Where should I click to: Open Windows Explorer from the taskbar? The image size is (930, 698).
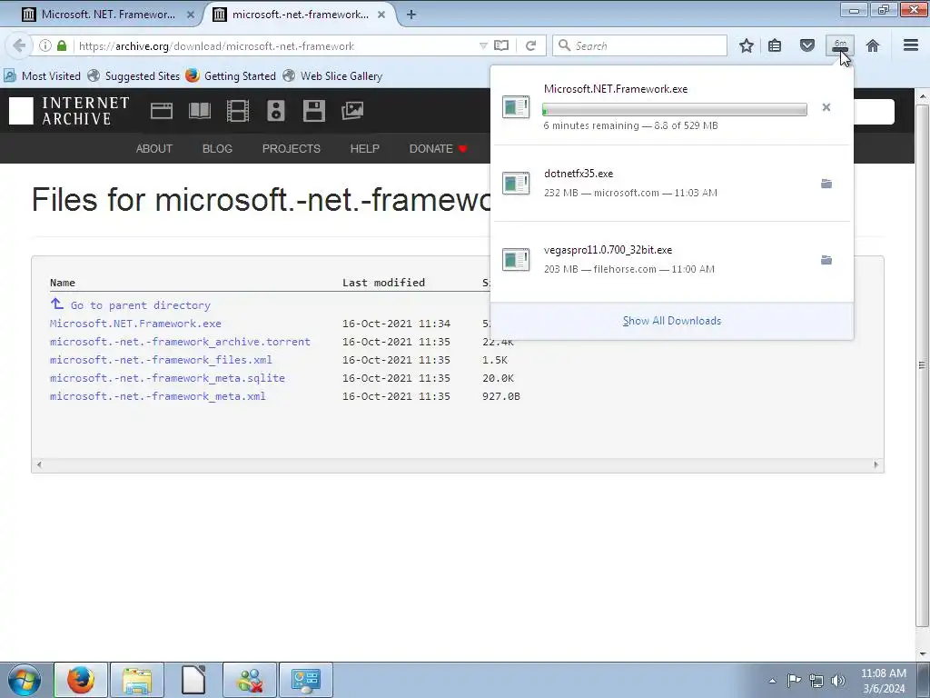tap(137, 680)
